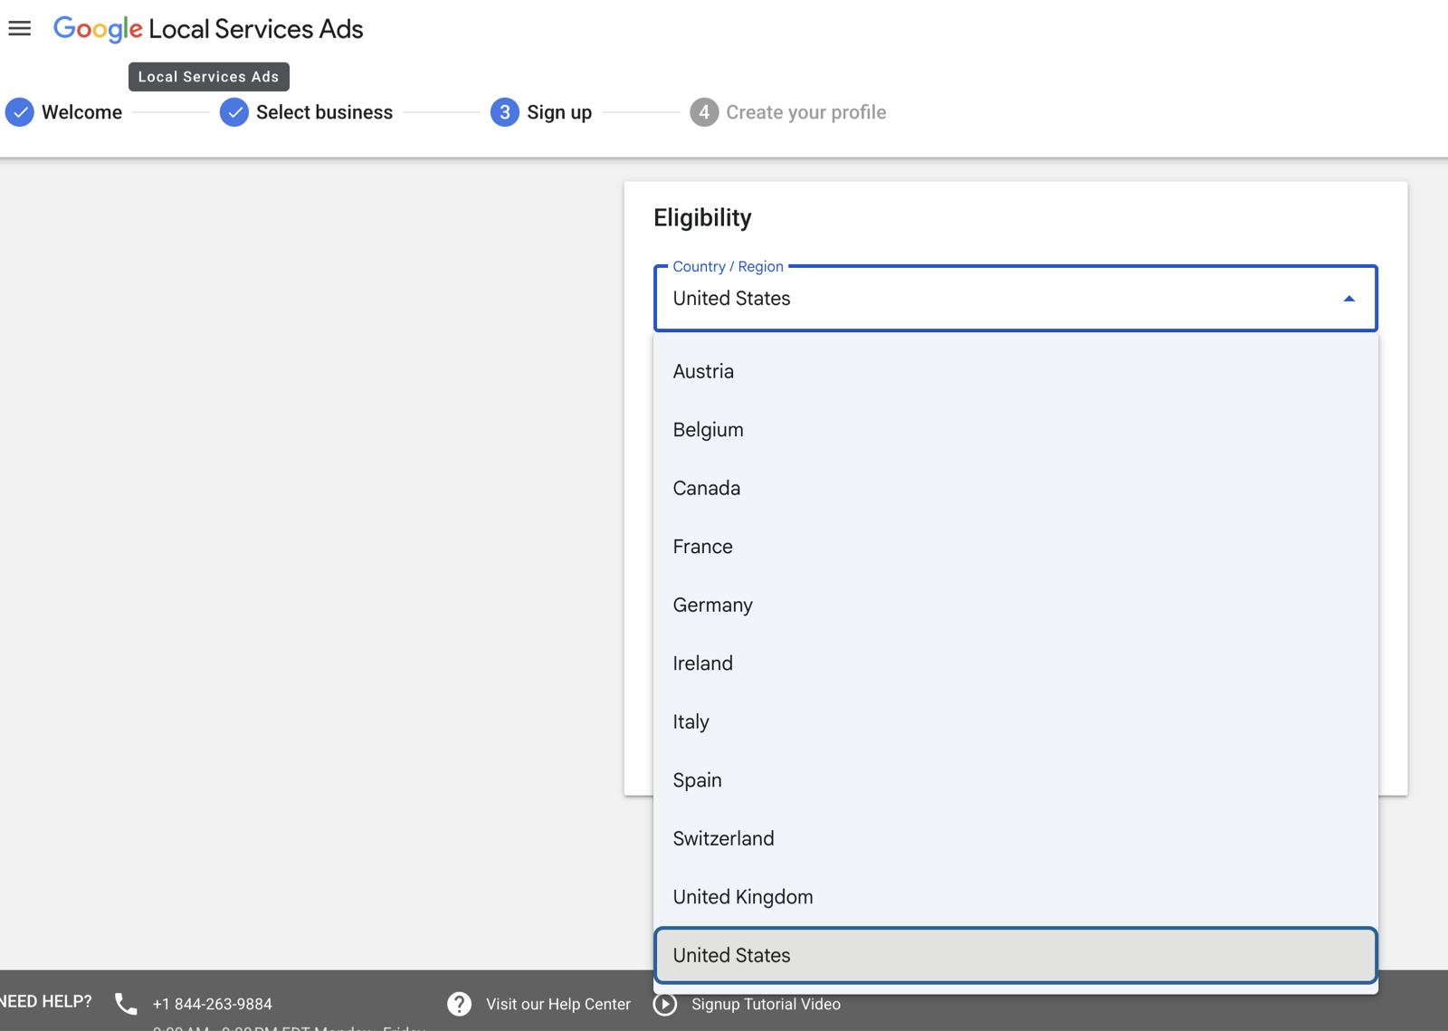This screenshot has height=1031, width=1448.
Task: Click the step 4 number badge
Action: (x=704, y=112)
